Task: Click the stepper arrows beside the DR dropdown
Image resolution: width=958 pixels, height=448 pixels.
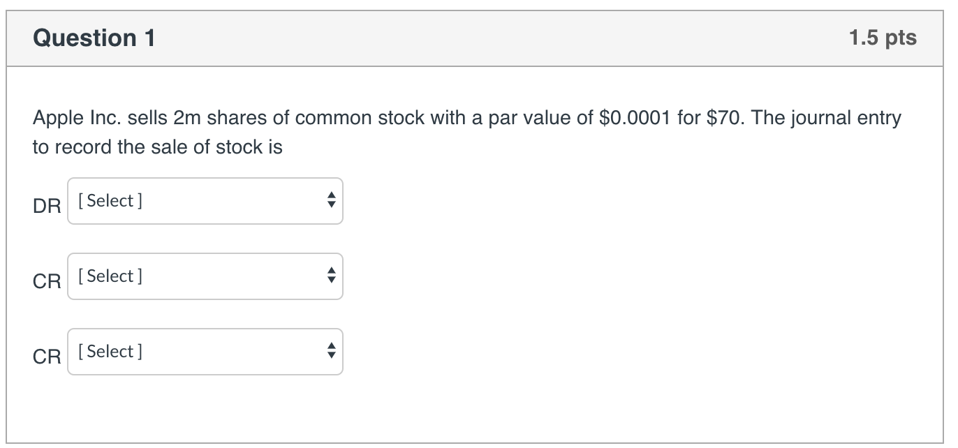Action: 330,201
